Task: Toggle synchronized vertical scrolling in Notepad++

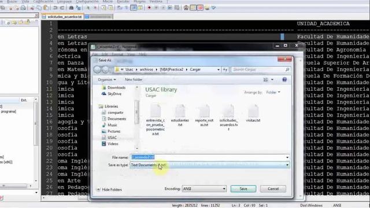Action: (x=103, y=8)
